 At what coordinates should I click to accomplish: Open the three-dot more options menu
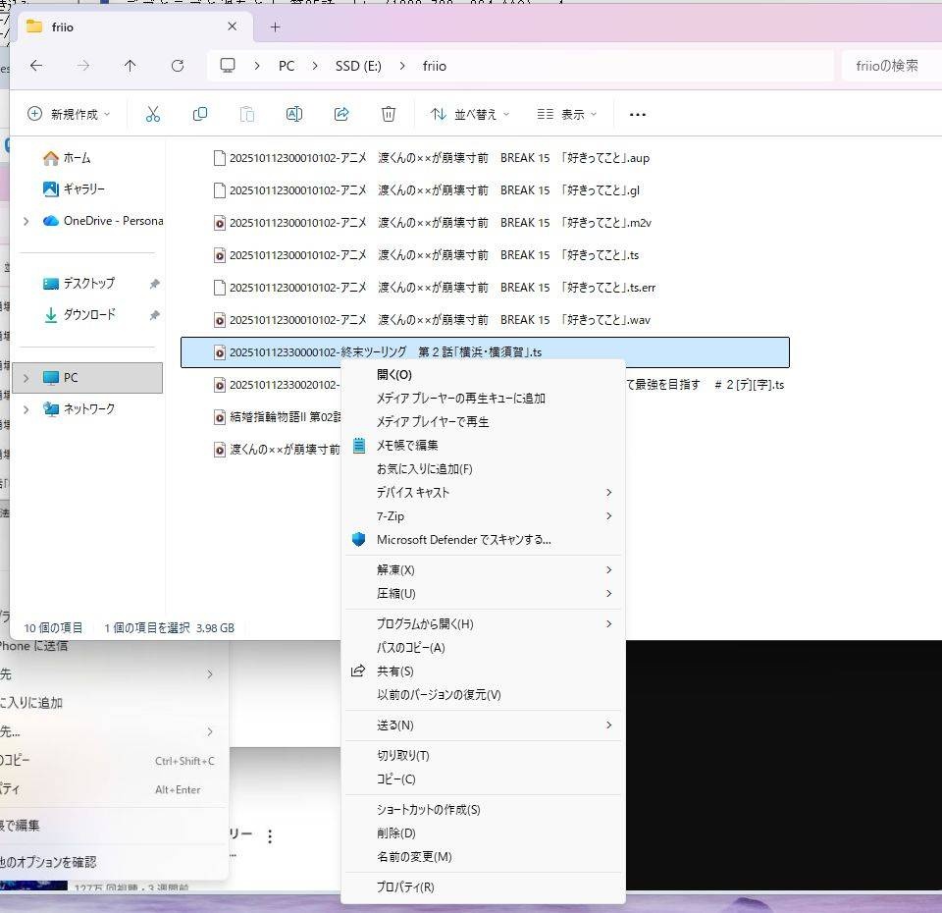637,114
